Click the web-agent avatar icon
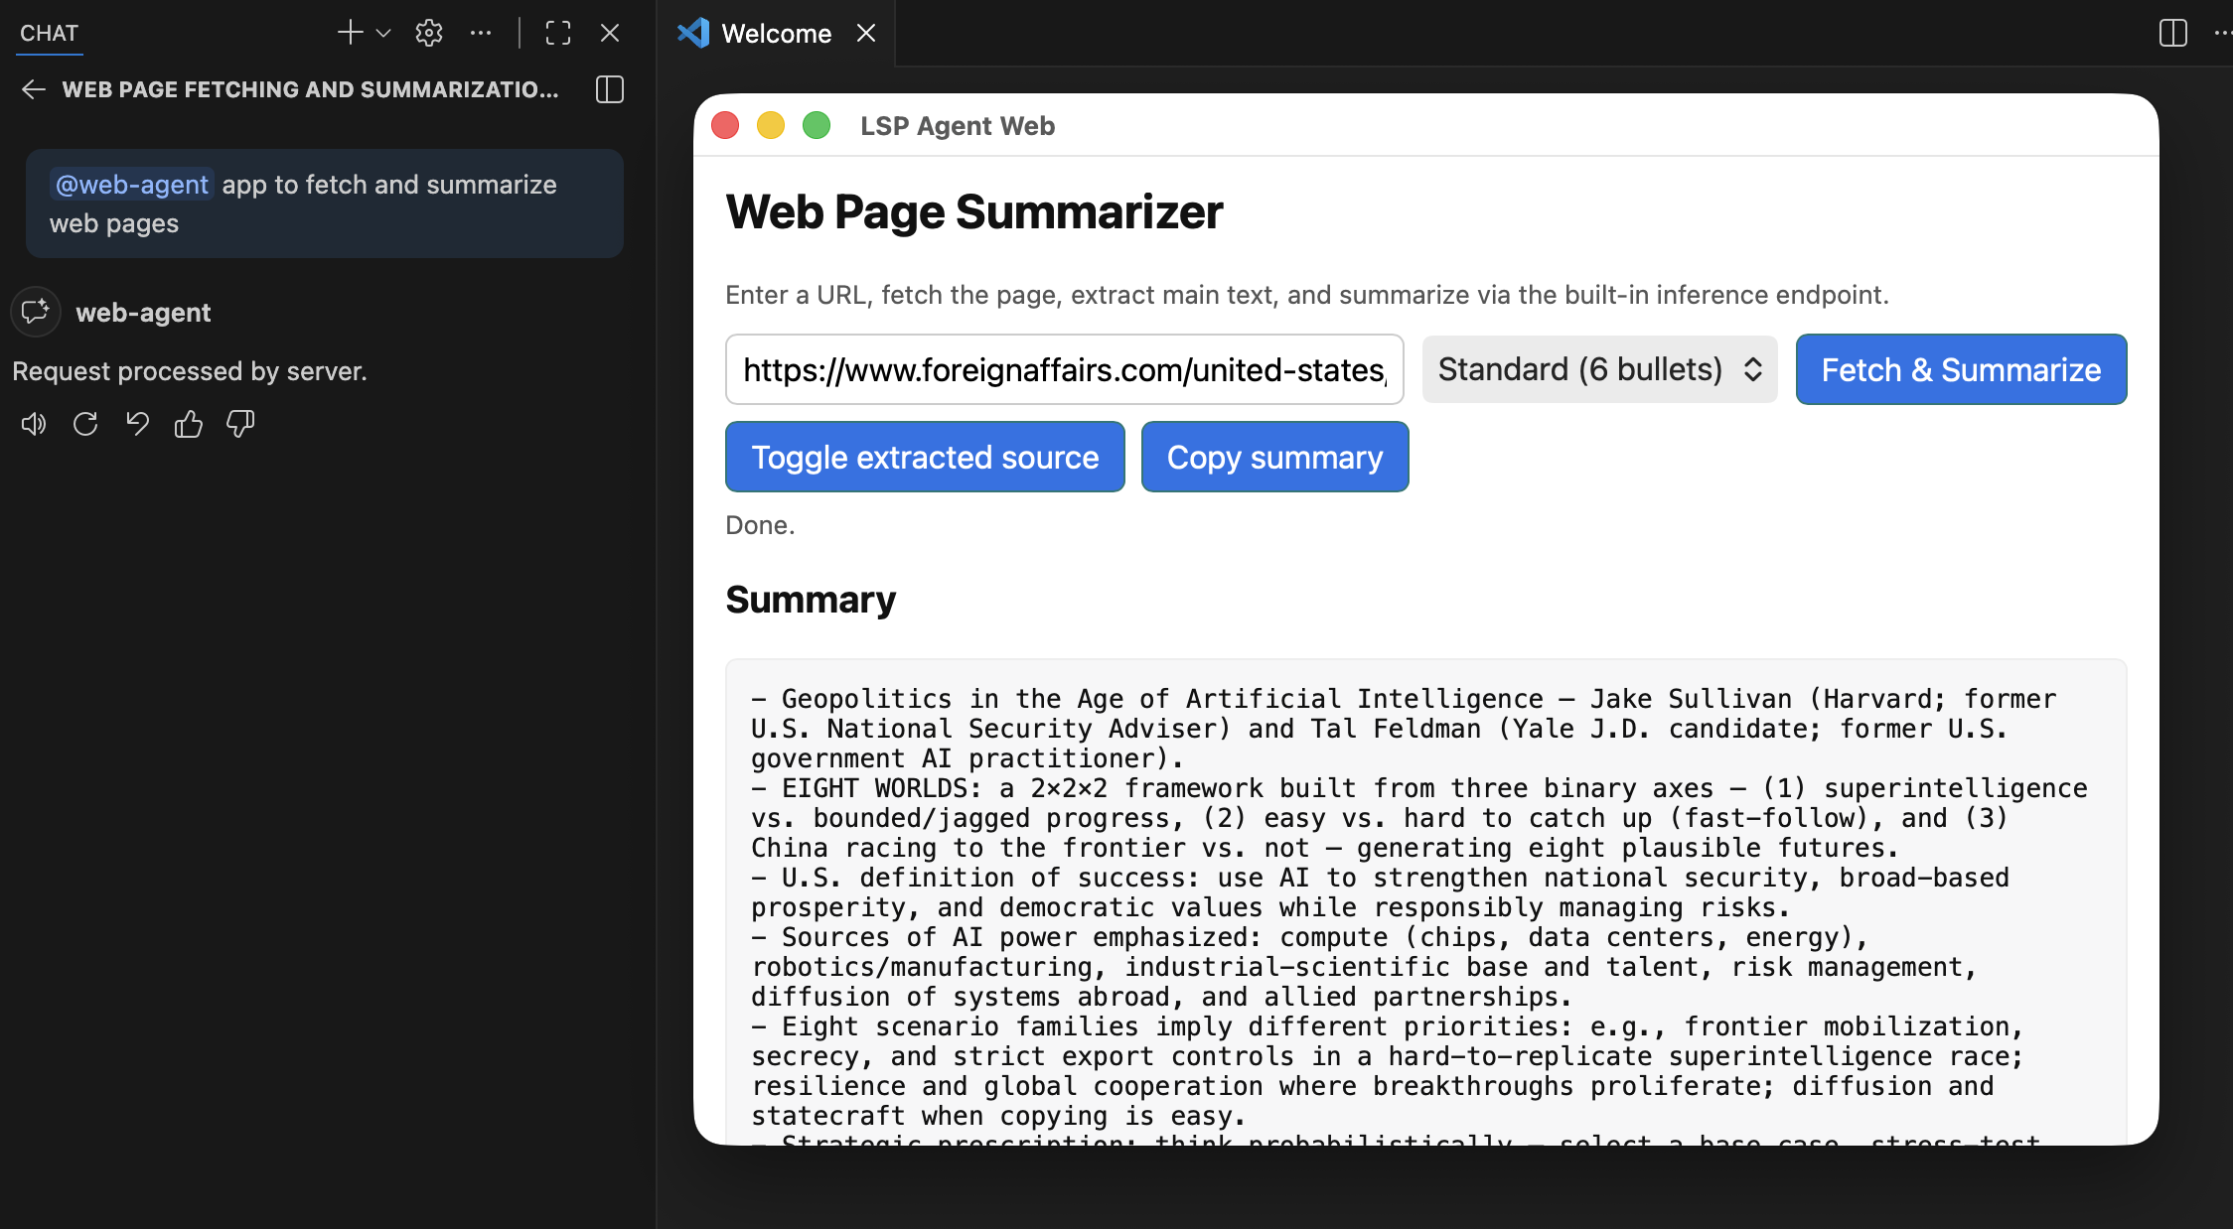Image resolution: width=2233 pixels, height=1229 pixels. [36, 312]
